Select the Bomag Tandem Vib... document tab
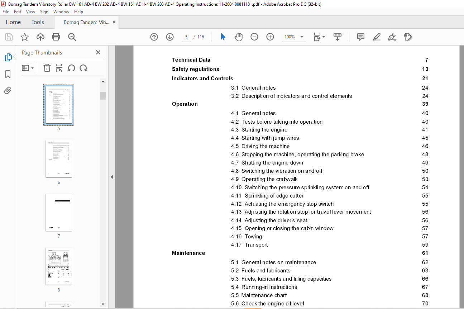 (x=86, y=22)
